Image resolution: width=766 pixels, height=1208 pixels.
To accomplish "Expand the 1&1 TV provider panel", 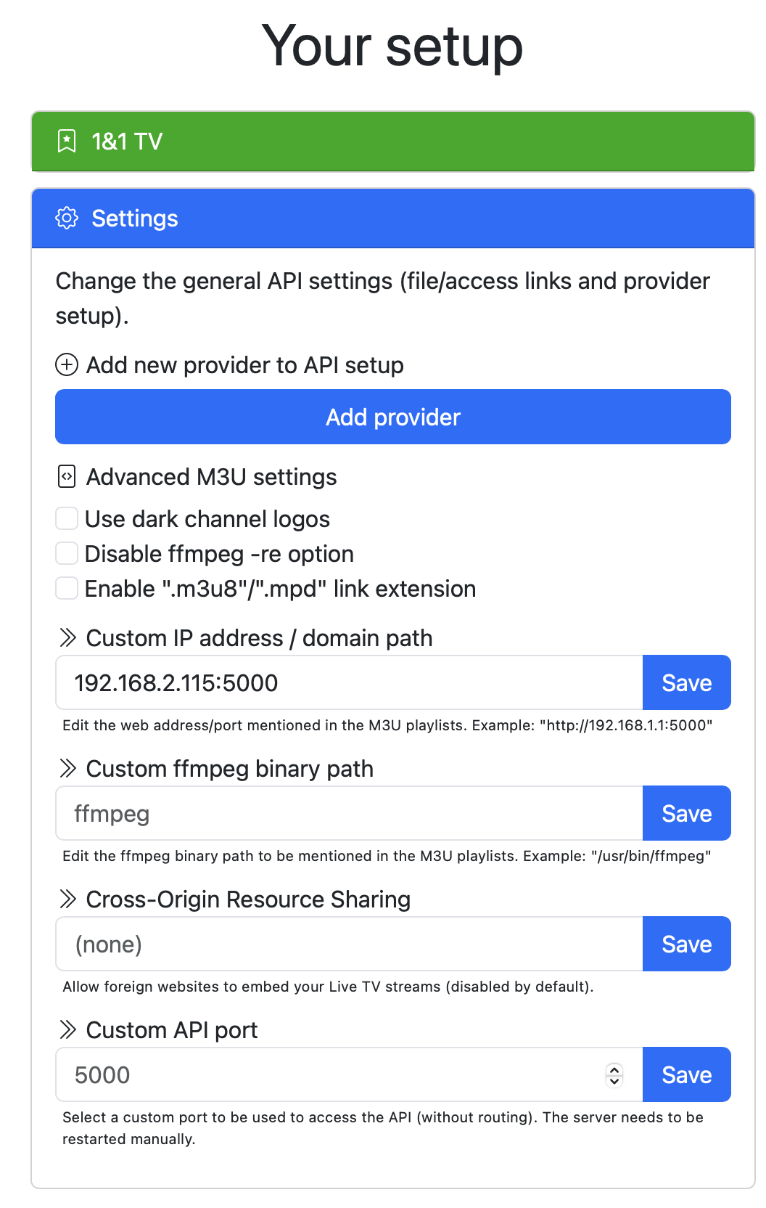I will point(393,142).
